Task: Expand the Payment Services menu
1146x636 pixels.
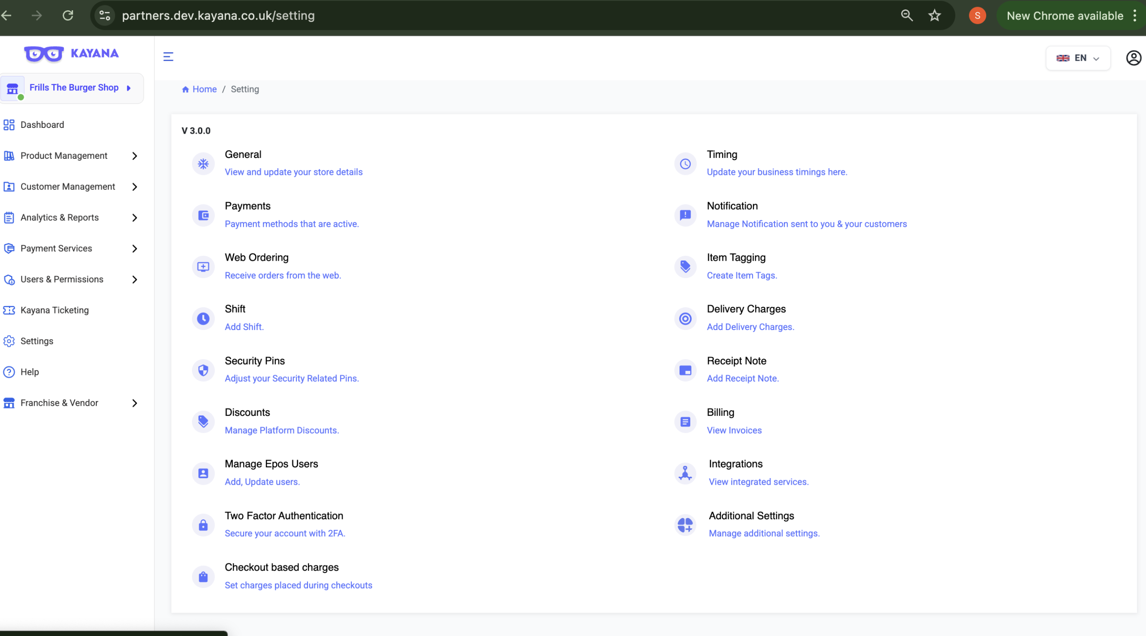Action: (72, 248)
